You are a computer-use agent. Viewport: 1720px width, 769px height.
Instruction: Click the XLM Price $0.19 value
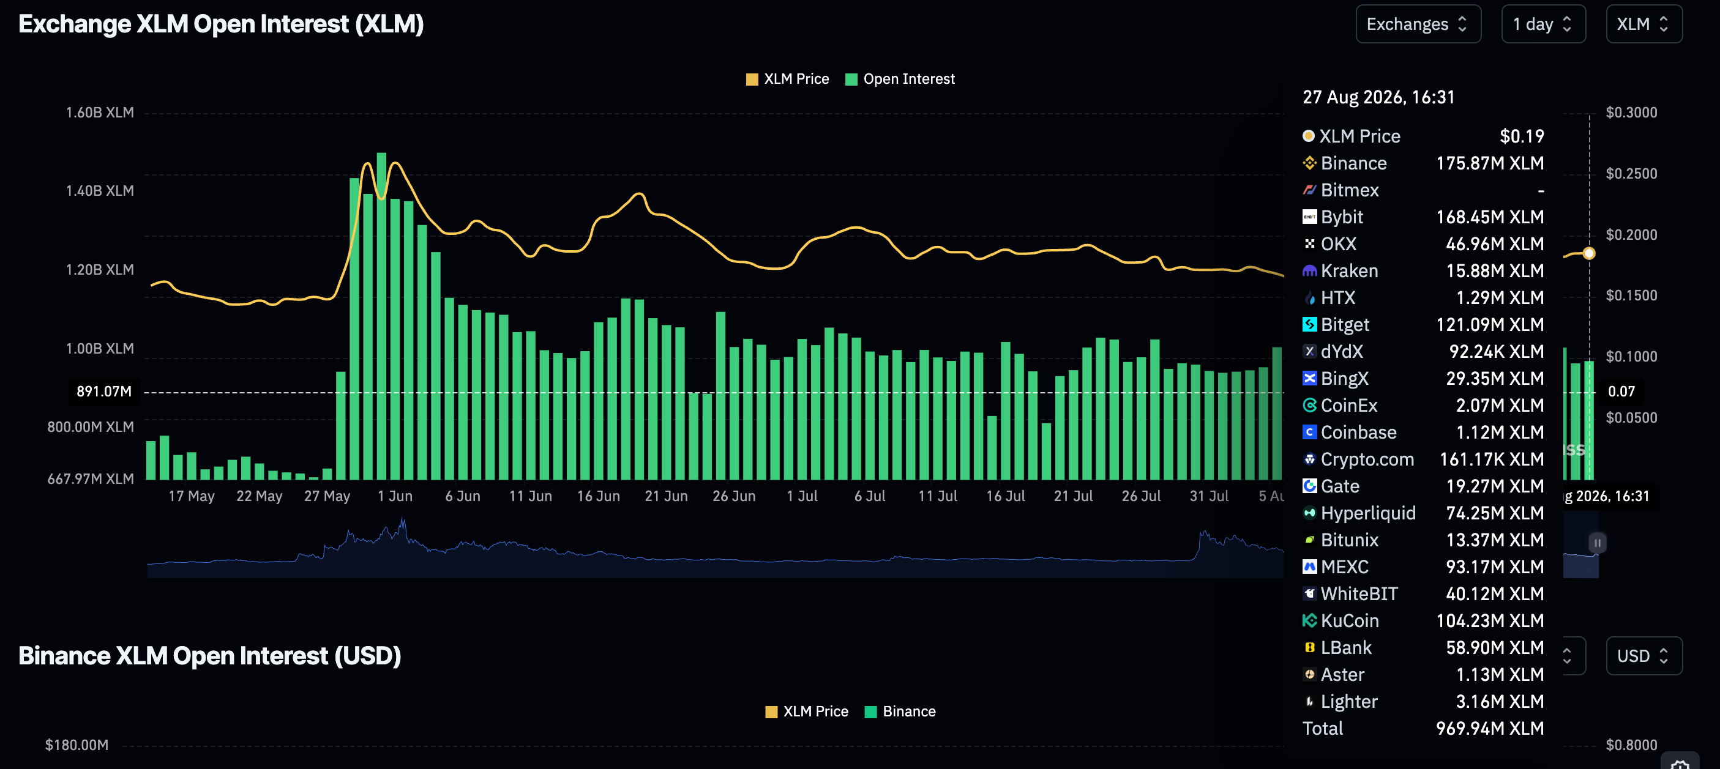(x=1522, y=136)
